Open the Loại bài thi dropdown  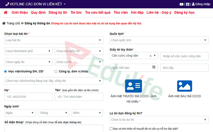pos(54,40)
